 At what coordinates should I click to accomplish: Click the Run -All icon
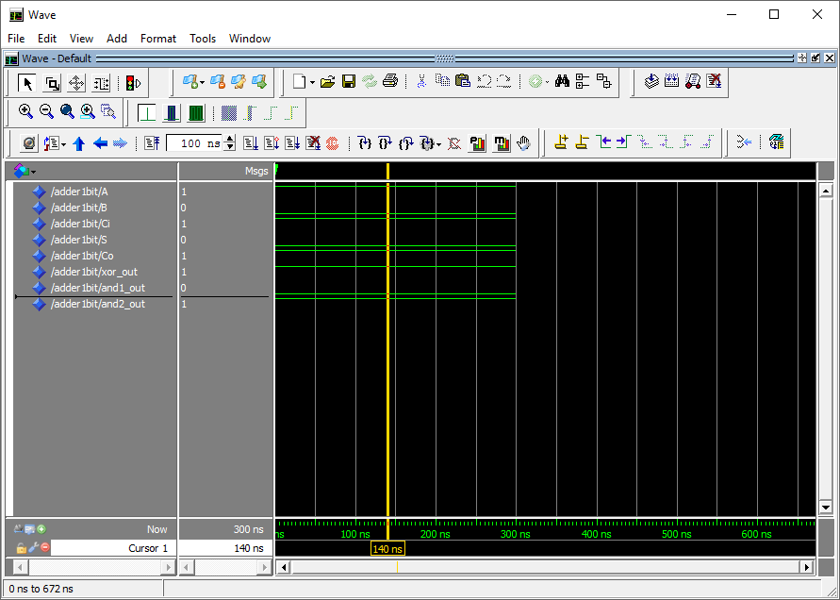(x=292, y=143)
